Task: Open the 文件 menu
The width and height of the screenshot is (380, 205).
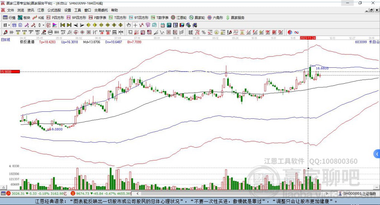Action: [10, 10]
